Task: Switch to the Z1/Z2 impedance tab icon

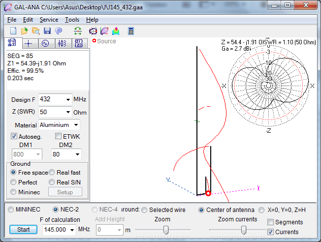Action: (79, 43)
